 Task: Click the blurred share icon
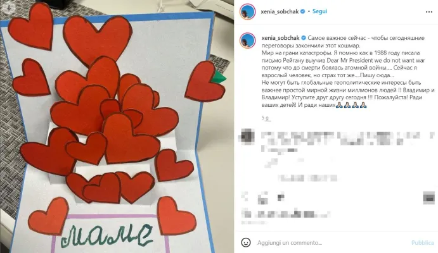(280, 197)
